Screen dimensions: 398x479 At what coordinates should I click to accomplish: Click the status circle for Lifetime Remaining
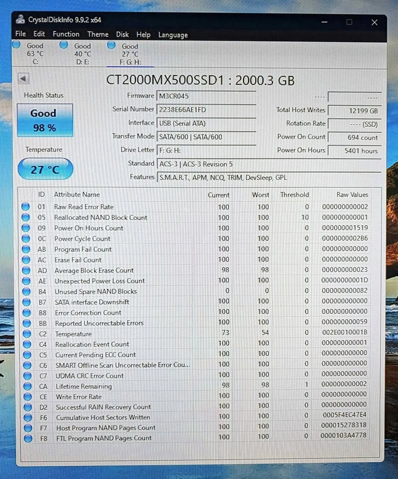(x=28, y=386)
